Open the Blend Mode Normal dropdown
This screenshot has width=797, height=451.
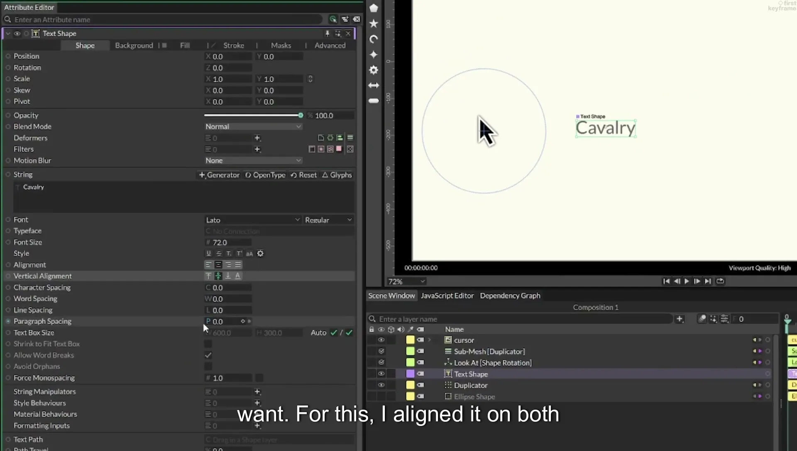(253, 126)
